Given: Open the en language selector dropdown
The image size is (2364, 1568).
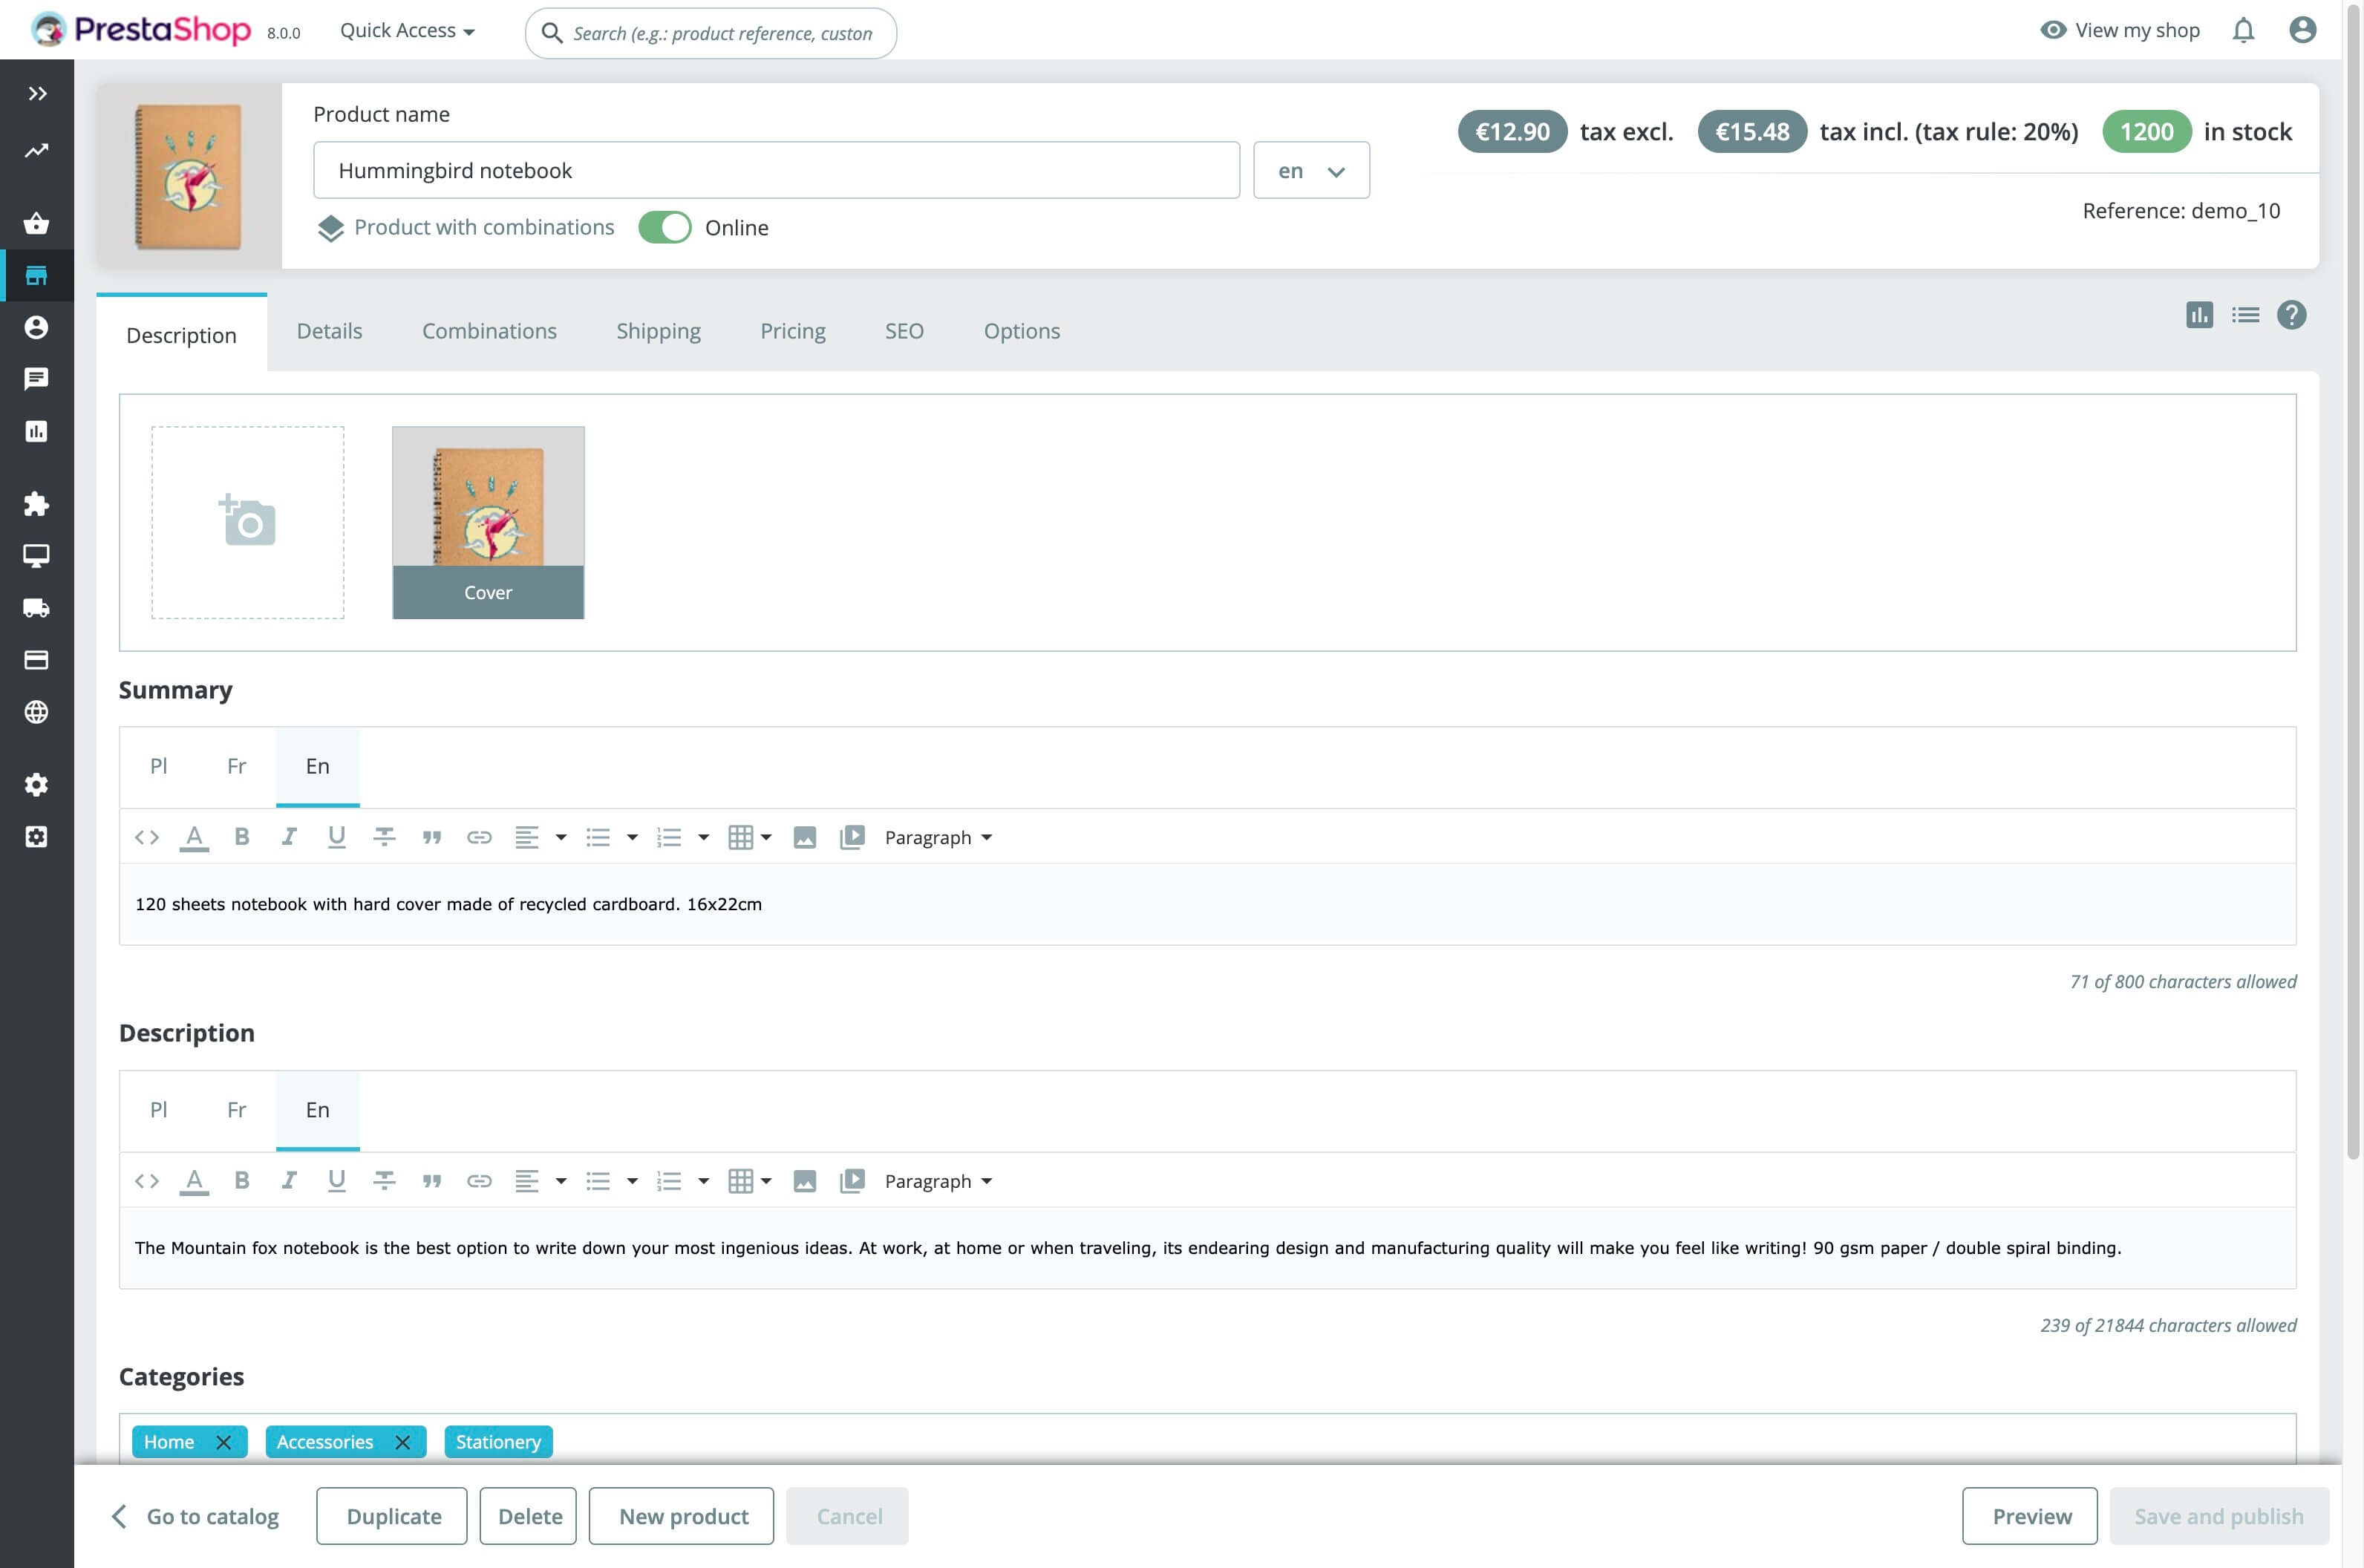Looking at the screenshot, I should click(1311, 170).
